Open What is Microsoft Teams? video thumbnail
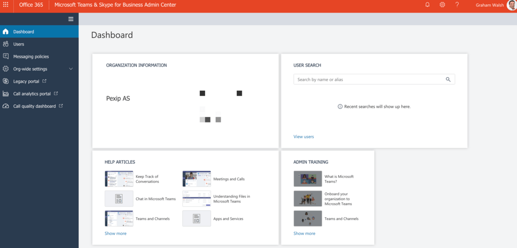Viewport: 517px width, 248px height. click(307, 179)
